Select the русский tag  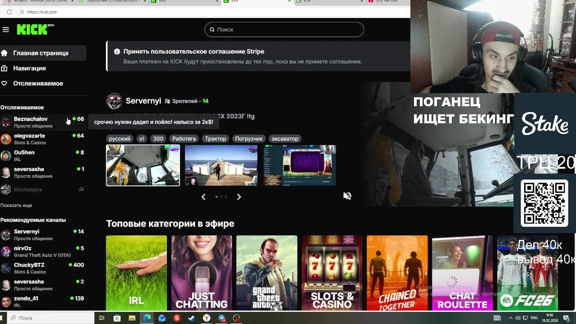pos(120,139)
